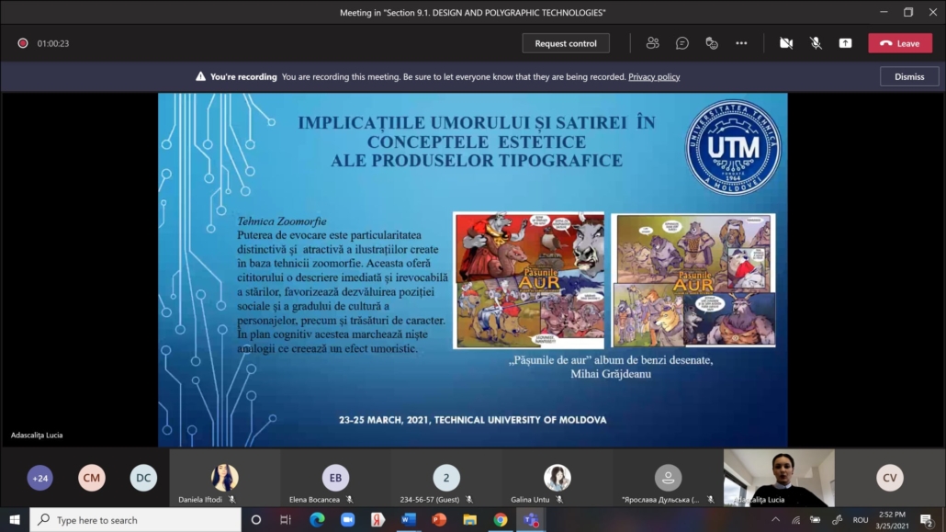Click Request control button

click(566, 43)
